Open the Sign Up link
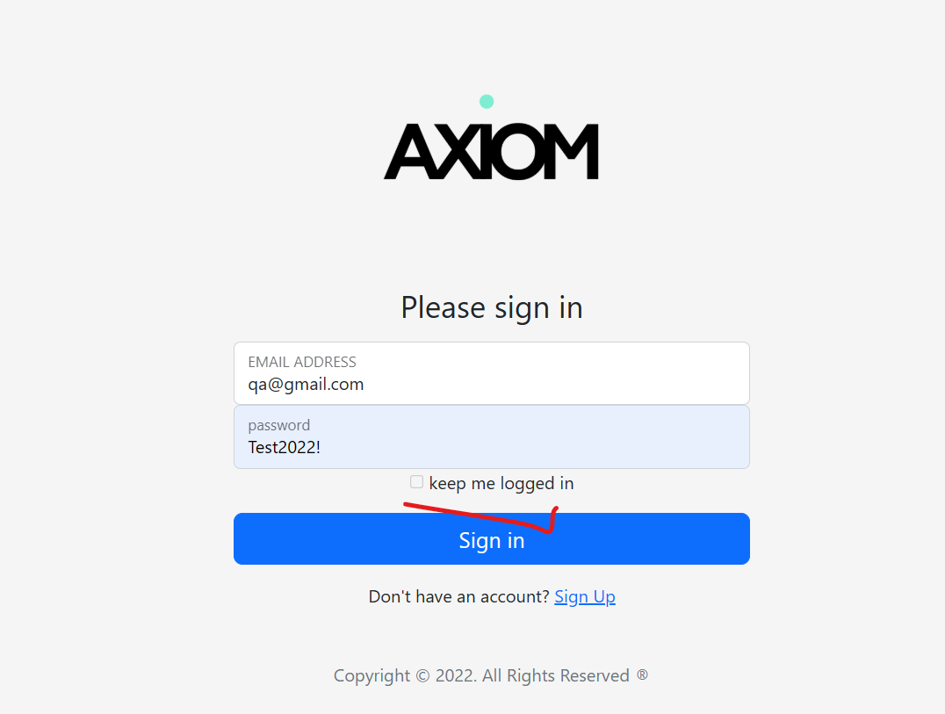 [x=584, y=596]
